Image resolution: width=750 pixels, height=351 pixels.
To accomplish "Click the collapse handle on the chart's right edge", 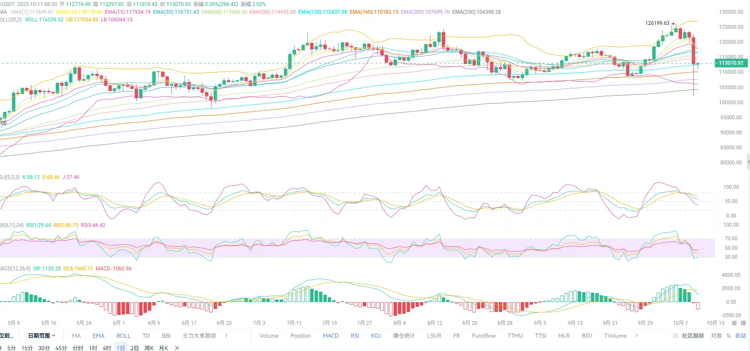I will click(748, 162).
